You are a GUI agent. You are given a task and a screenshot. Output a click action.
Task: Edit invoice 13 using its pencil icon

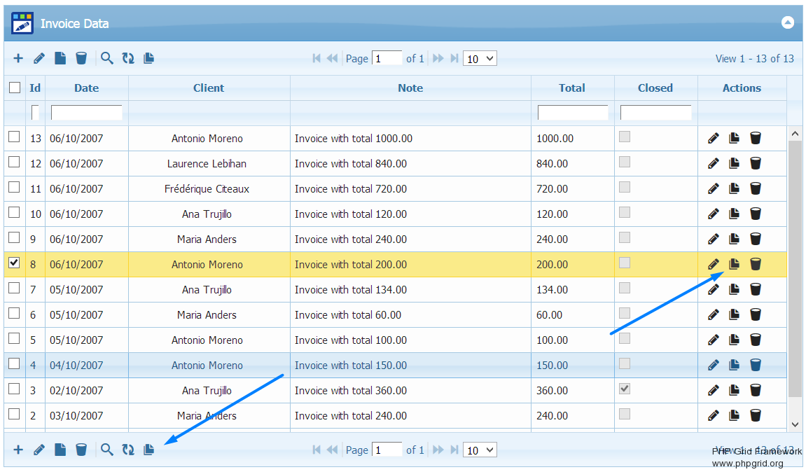click(713, 138)
